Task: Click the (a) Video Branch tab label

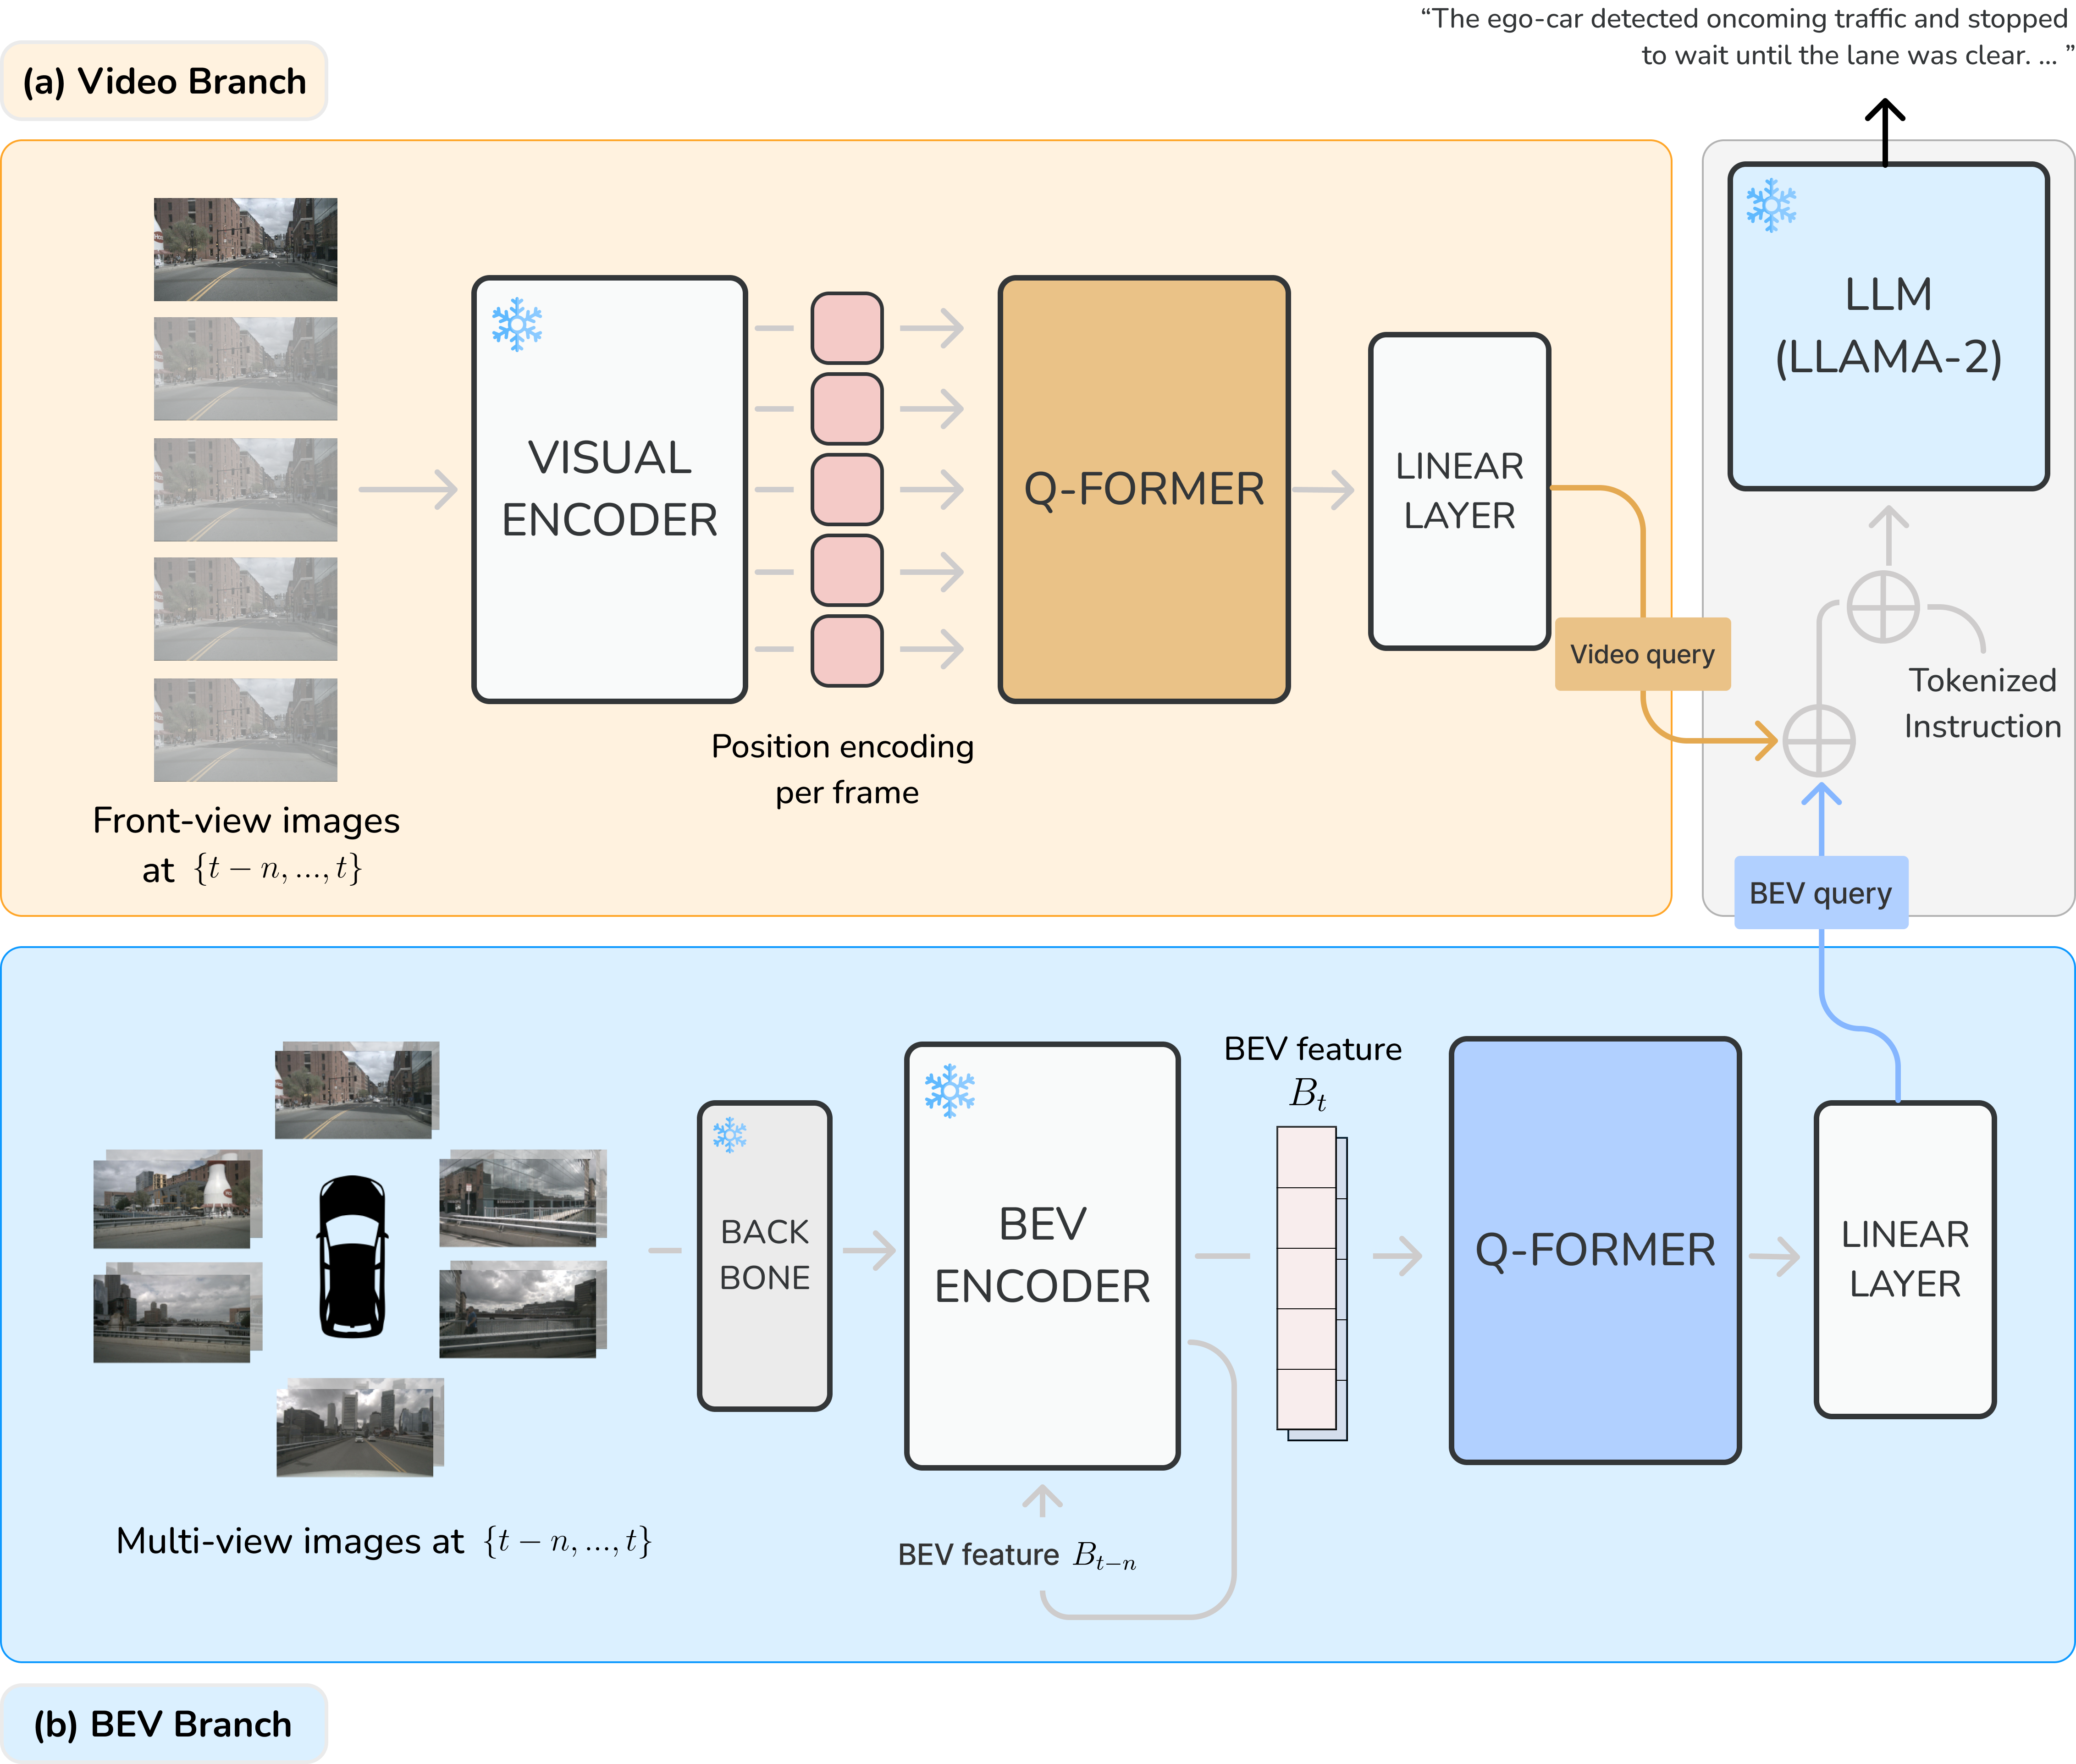Action: point(165,82)
